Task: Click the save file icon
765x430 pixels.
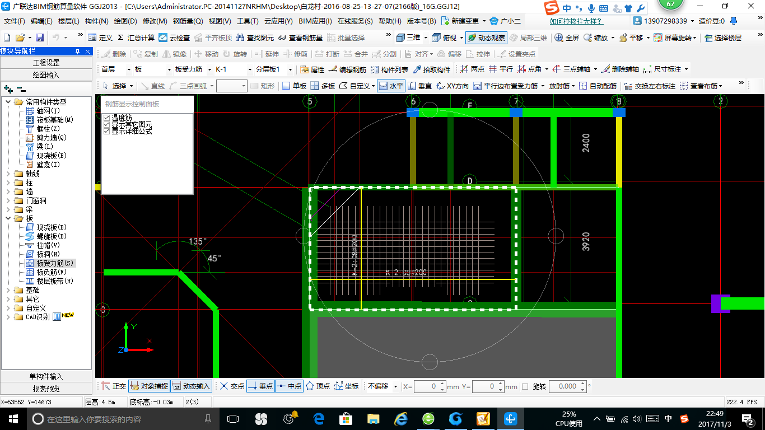Action: (40, 38)
